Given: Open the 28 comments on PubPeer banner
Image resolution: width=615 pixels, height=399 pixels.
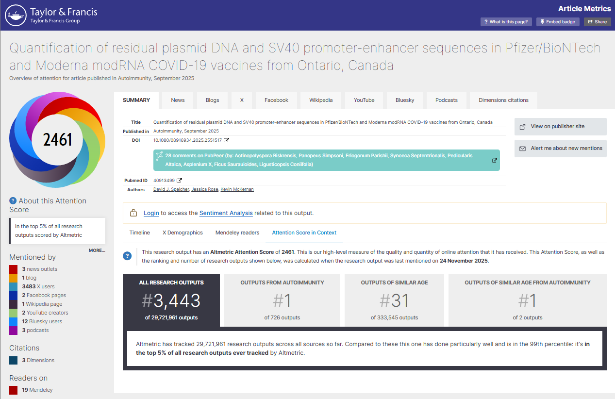Looking at the screenshot, I should tap(327, 160).
